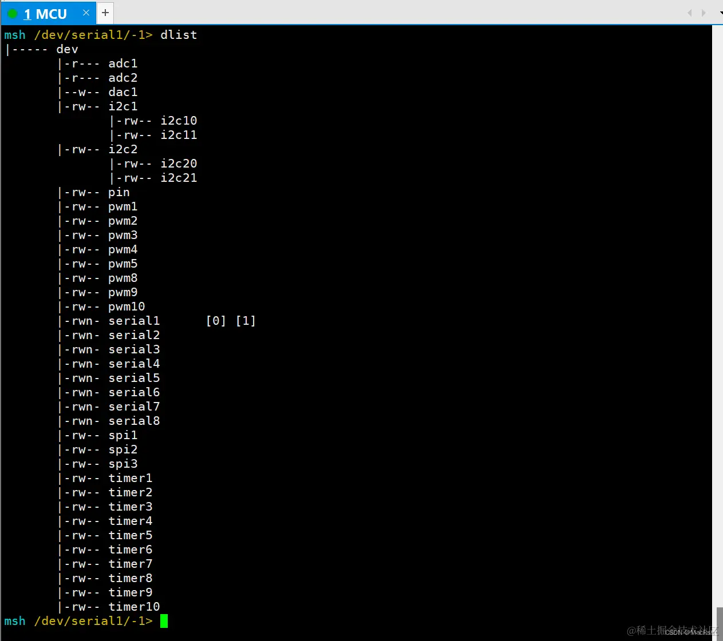Click the 'dac1' device row

tap(98, 92)
